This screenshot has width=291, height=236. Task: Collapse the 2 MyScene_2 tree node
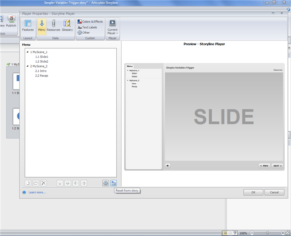27,66
